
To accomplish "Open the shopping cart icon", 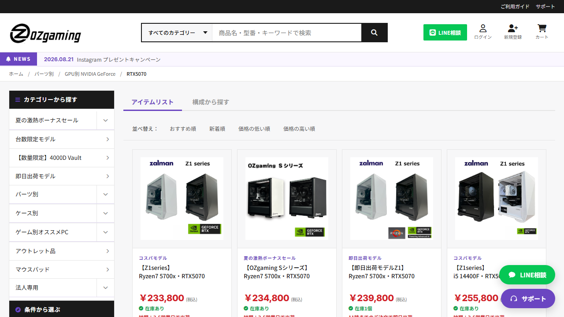I will tap(542, 32).
